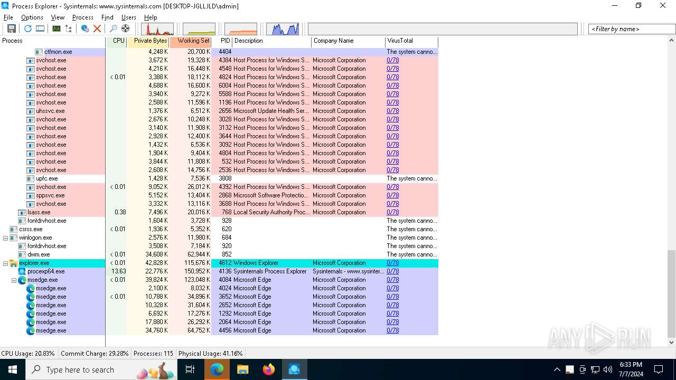Open the Find menu
Screen dimensions: 676x380
click(107, 17)
